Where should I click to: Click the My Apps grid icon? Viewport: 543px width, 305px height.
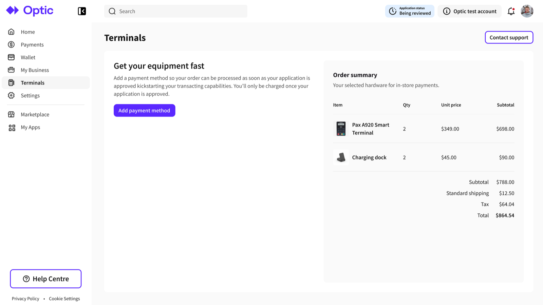pyautogui.click(x=12, y=128)
